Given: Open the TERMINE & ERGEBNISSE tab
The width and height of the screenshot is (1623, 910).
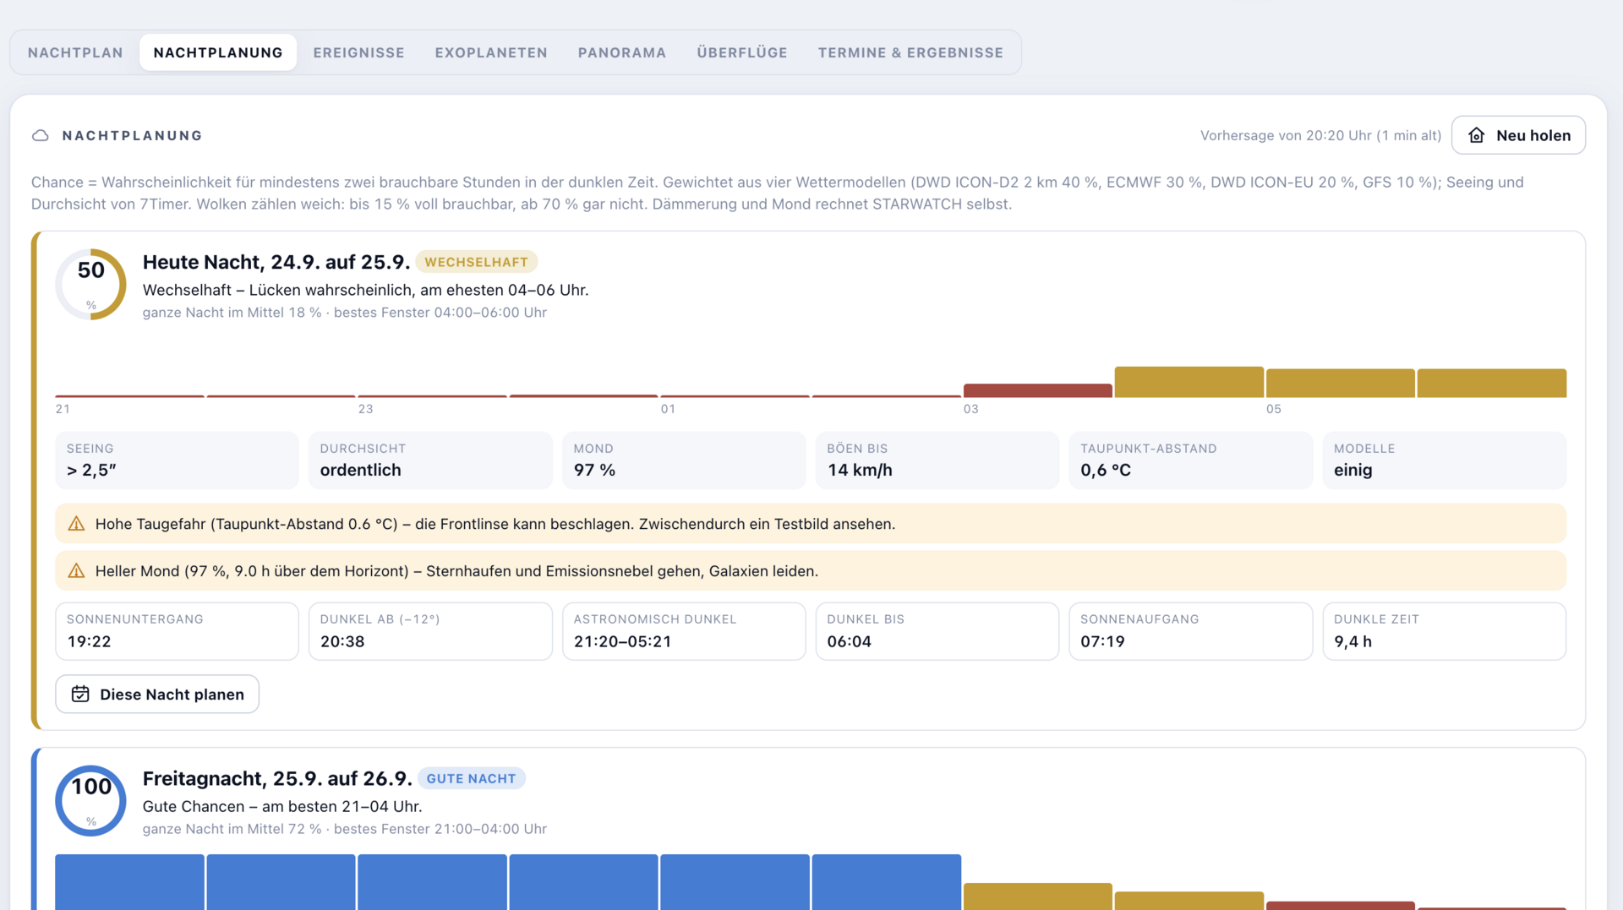Looking at the screenshot, I should (x=910, y=52).
